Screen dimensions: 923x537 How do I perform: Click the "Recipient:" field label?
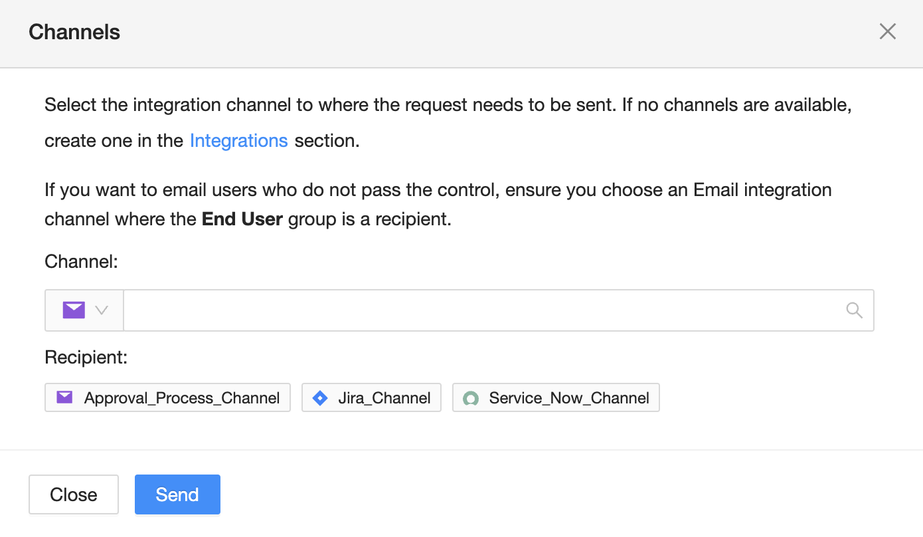coord(86,358)
